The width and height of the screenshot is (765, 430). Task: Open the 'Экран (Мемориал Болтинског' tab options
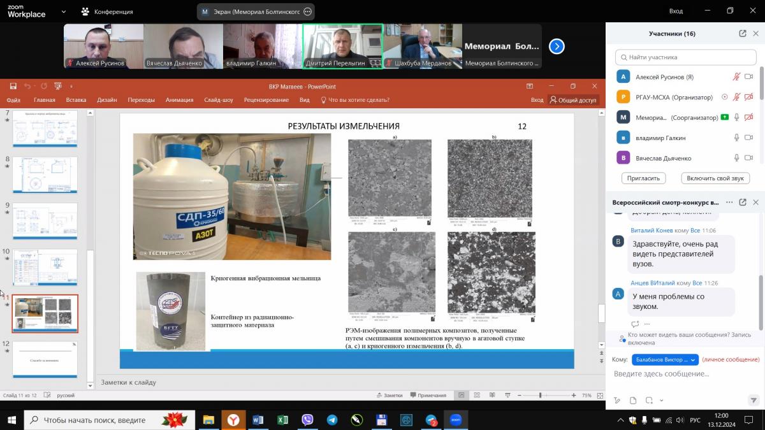pos(308,11)
